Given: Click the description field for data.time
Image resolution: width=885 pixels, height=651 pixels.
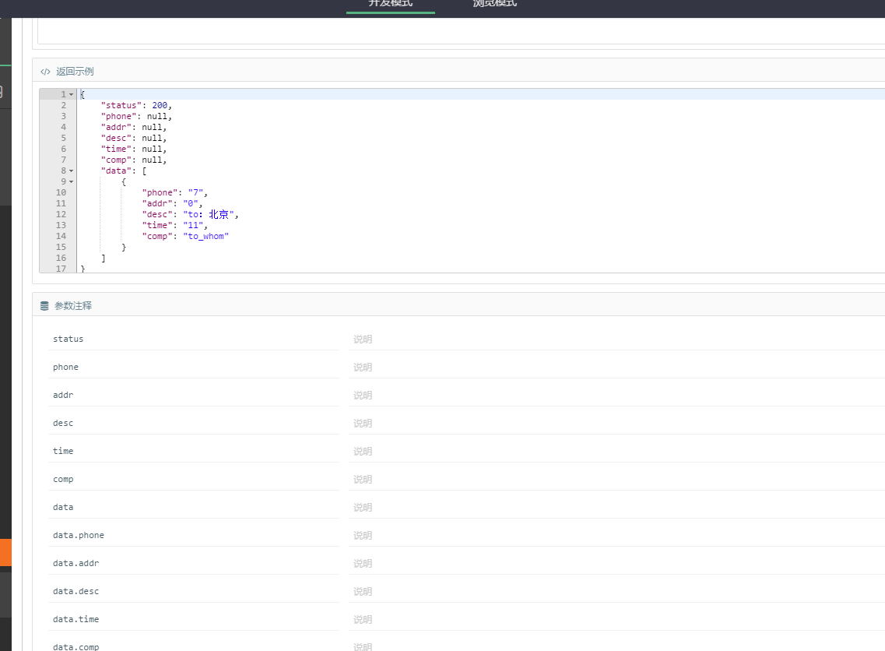Looking at the screenshot, I should (616, 619).
